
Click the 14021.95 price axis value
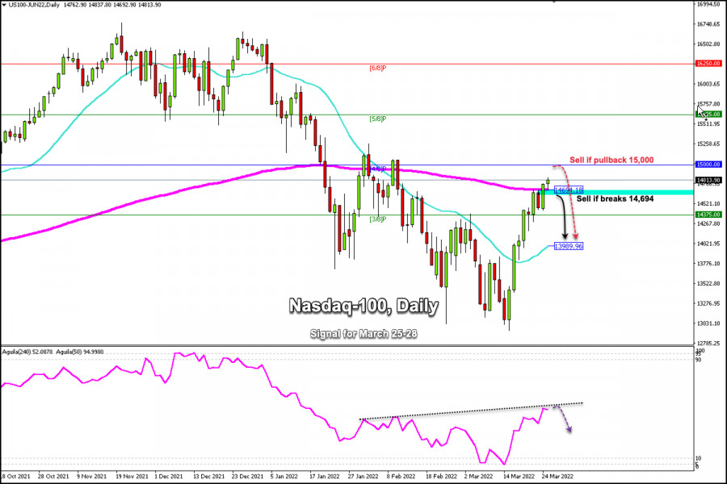point(708,243)
